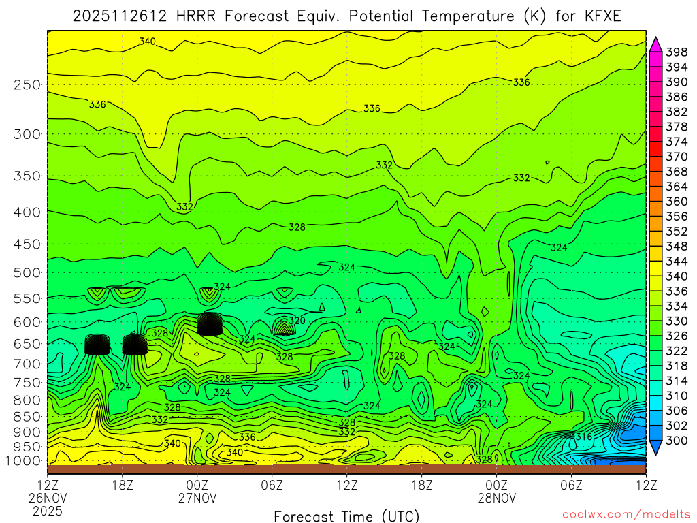Pick the red colorbar band between 374 and 370
The image size is (697, 523).
655,149
